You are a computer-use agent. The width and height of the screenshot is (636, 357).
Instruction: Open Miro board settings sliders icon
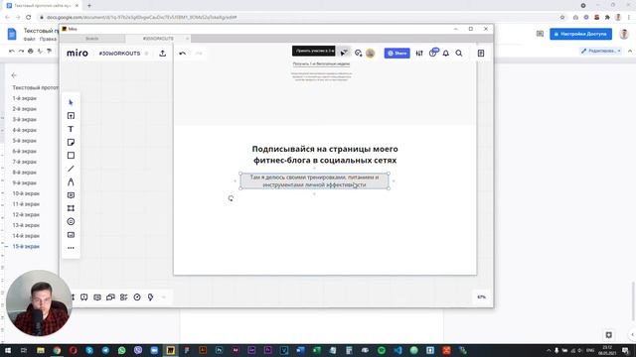coord(419,53)
